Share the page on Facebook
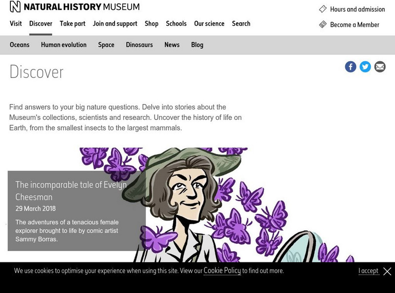Image resolution: width=395 pixels, height=293 pixels. click(351, 67)
